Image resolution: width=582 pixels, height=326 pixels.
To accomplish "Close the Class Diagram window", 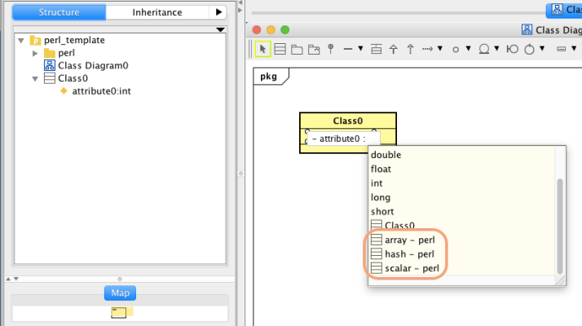I will click(x=257, y=29).
